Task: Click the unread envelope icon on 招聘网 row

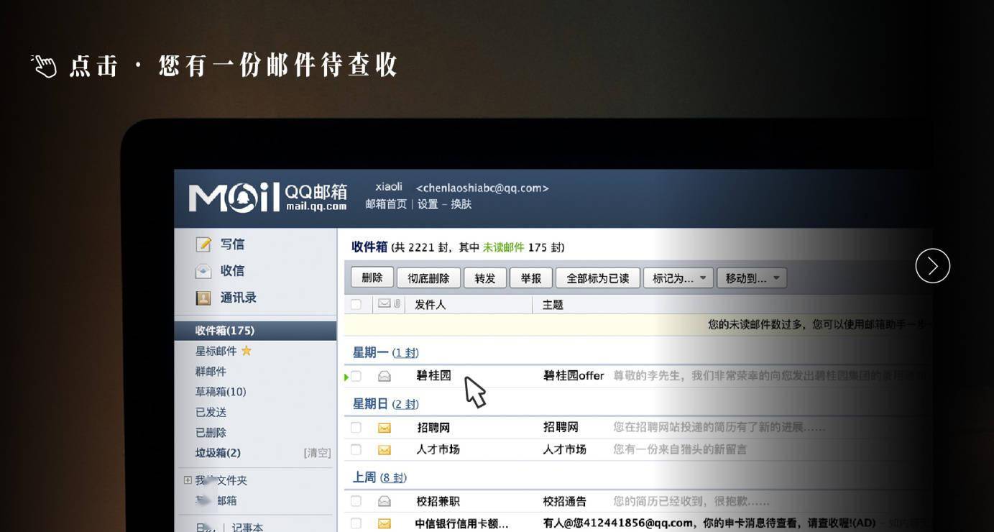Action: tap(385, 428)
